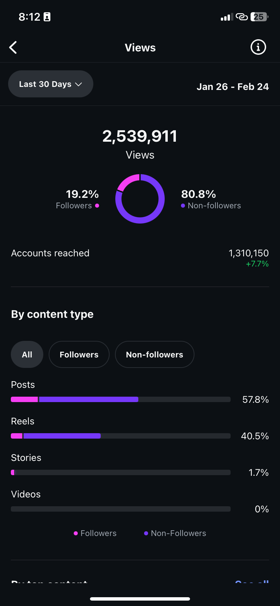The height and width of the screenshot is (606, 280).
Task: Go back using the left chevron
Action: [x=13, y=48]
